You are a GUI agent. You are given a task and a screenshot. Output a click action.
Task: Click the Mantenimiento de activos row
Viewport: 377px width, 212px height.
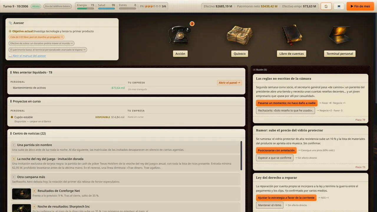pos(67,88)
